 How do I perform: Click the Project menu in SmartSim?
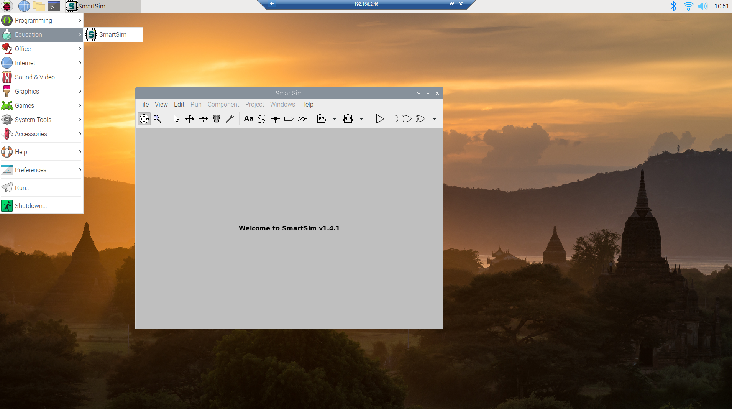click(x=254, y=104)
